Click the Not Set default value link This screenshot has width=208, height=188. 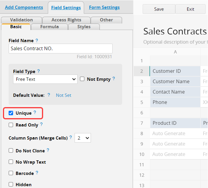click(x=64, y=95)
